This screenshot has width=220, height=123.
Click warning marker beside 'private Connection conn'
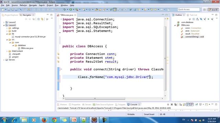[58, 54]
